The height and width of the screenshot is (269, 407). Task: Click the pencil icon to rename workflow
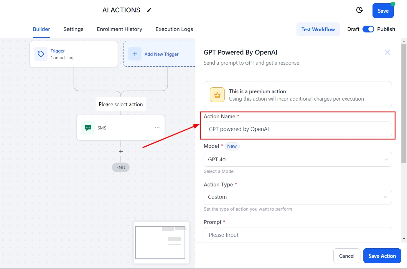coord(149,10)
